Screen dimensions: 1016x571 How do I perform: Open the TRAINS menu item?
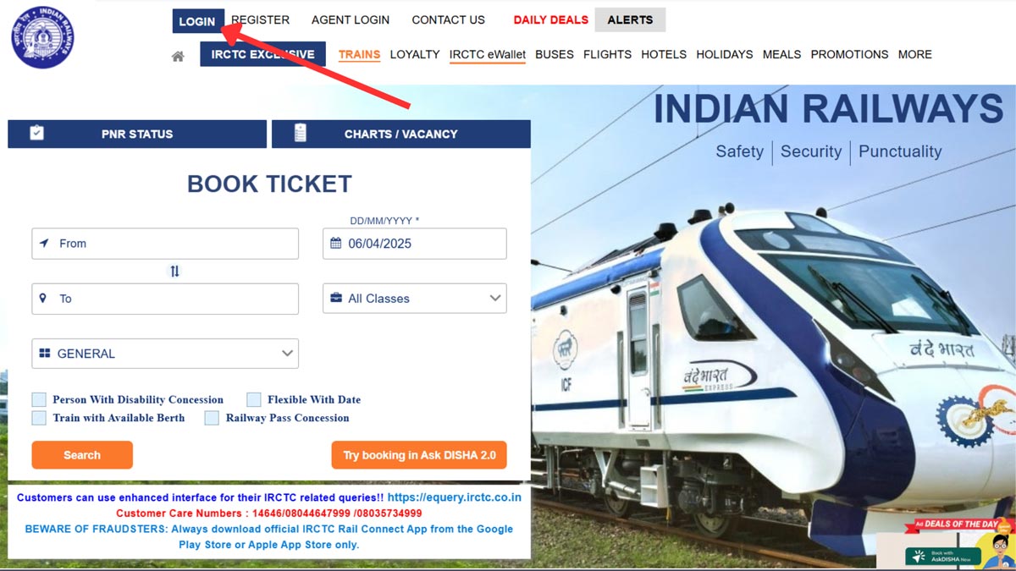[x=360, y=54]
